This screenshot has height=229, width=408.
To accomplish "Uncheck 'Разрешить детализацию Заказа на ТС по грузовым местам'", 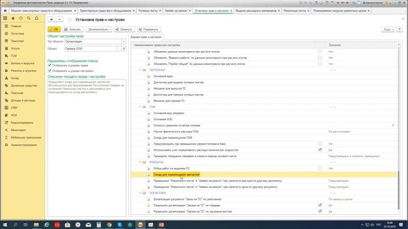I will pyautogui.click(x=320, y=211).
